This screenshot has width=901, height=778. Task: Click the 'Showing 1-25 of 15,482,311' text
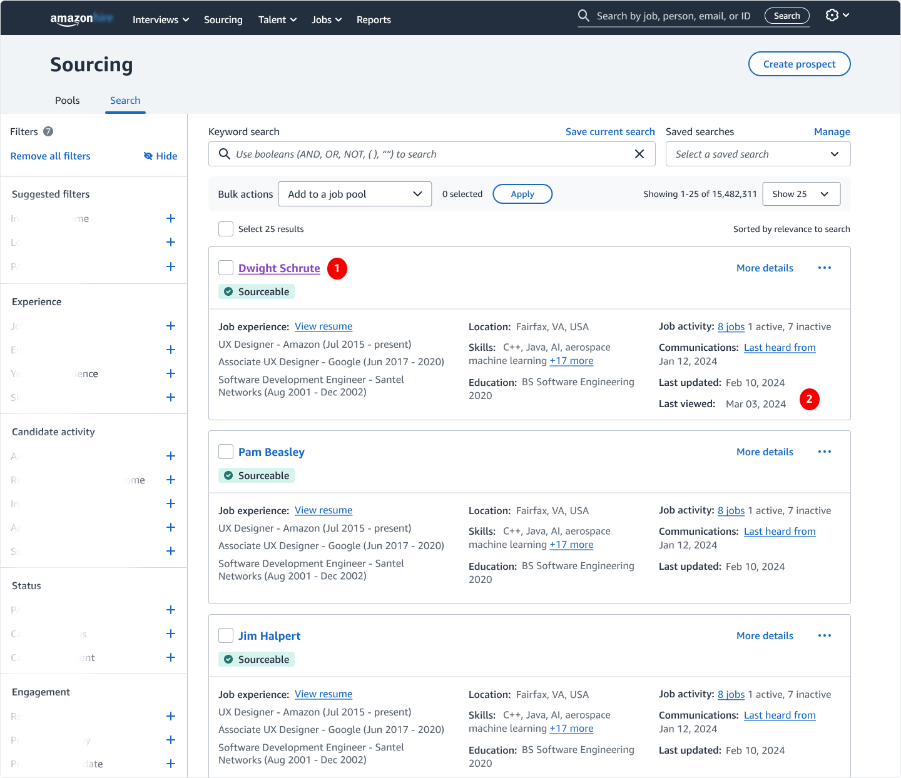tap(700, 194)
